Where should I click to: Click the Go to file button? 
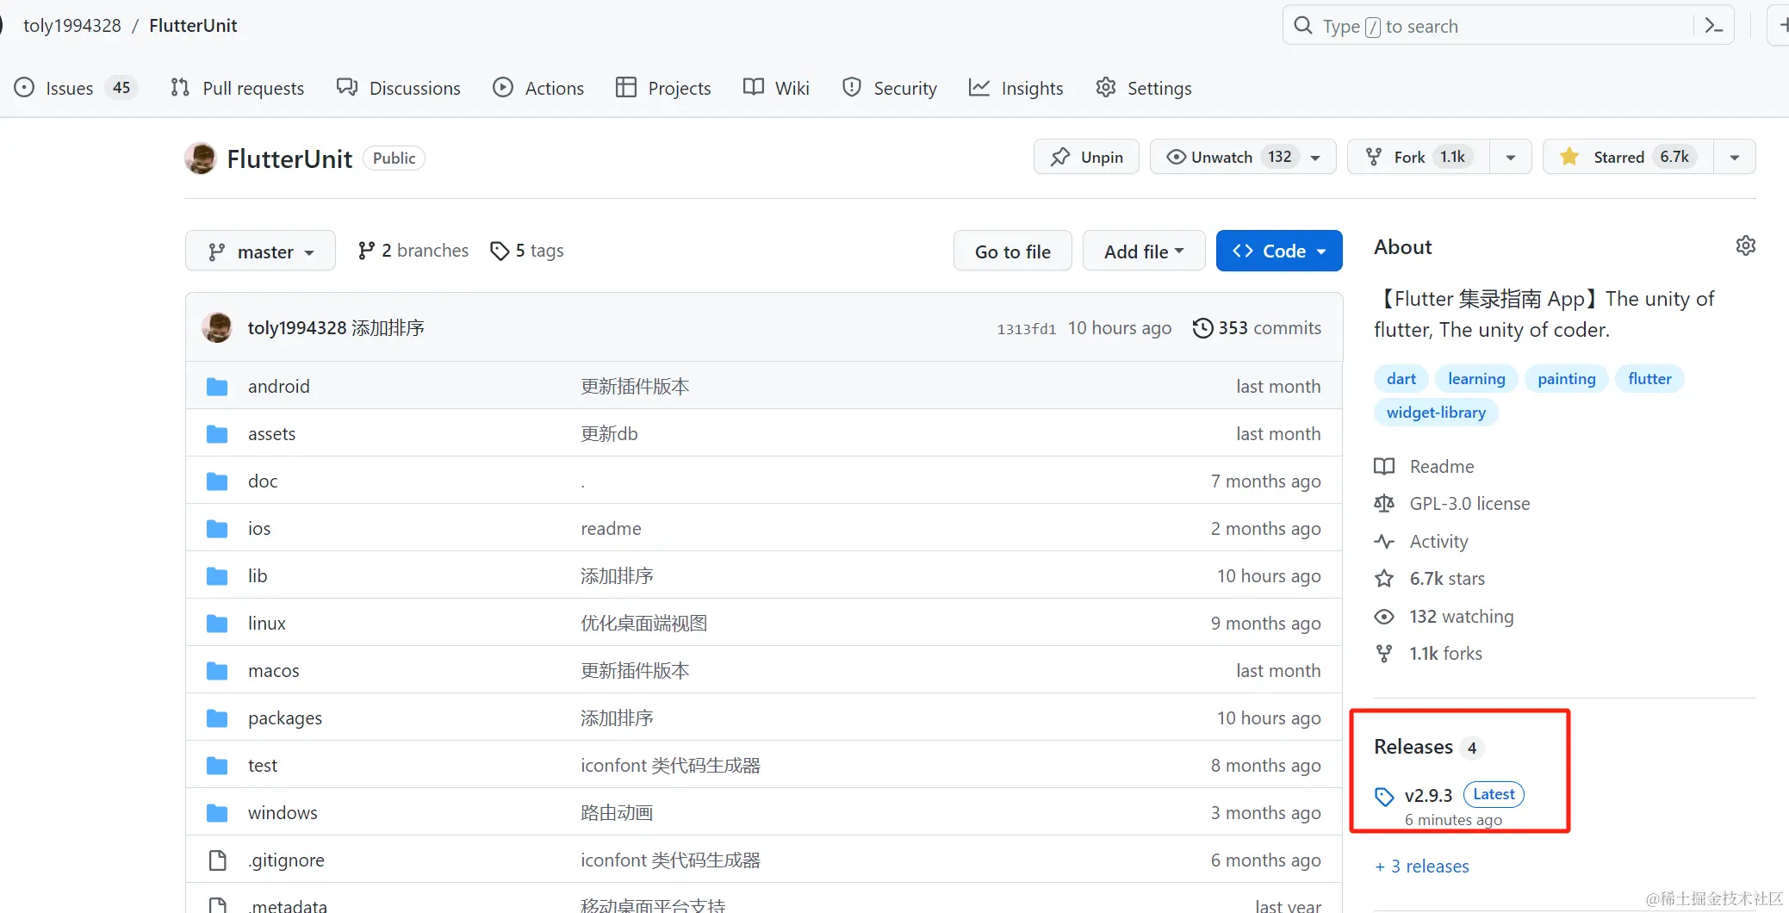point(1012,251)
